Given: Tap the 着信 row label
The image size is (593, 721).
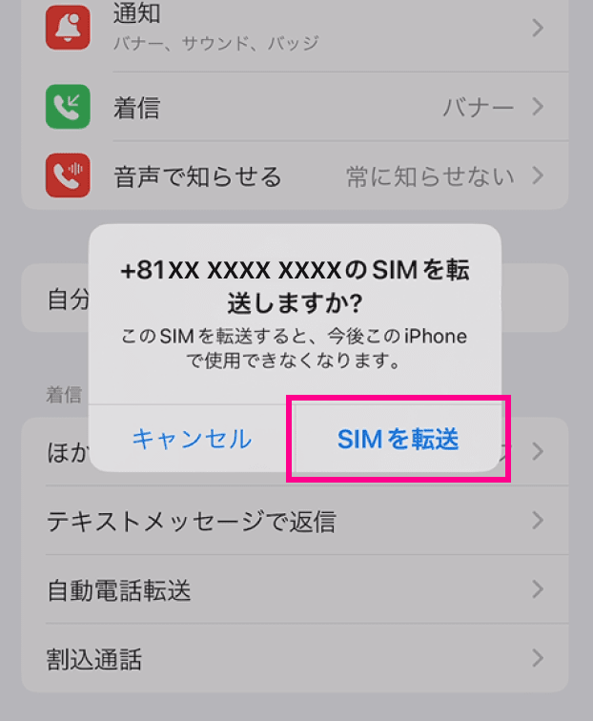Looking at the screenshot, I should pos(136,108).
